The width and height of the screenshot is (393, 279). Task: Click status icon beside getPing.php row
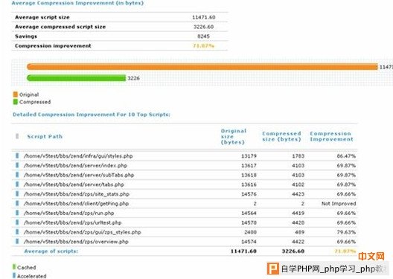point(17,203)
